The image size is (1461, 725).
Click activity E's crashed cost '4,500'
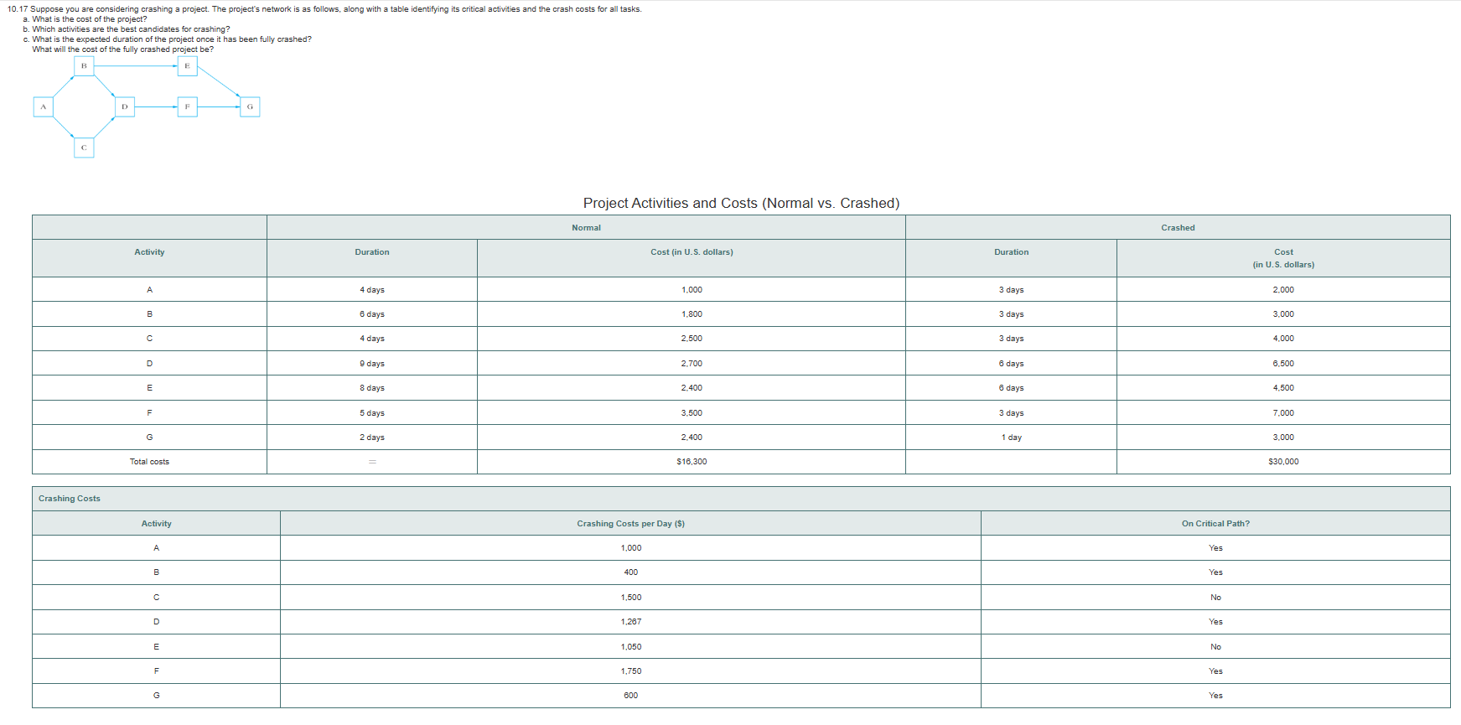[x=1283, y=388]
